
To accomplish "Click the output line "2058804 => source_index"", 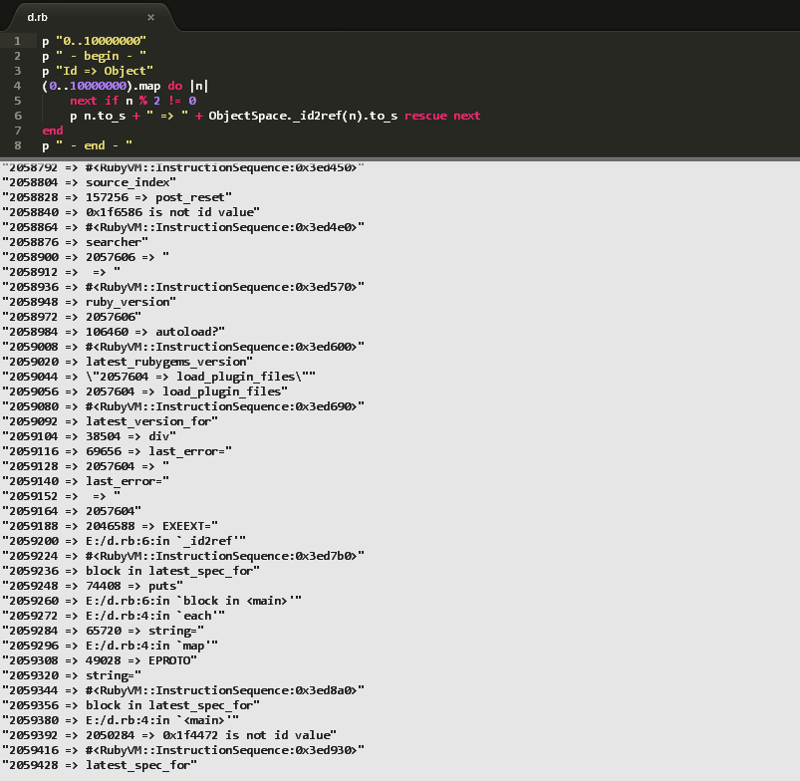I will (x=90, y=182).
